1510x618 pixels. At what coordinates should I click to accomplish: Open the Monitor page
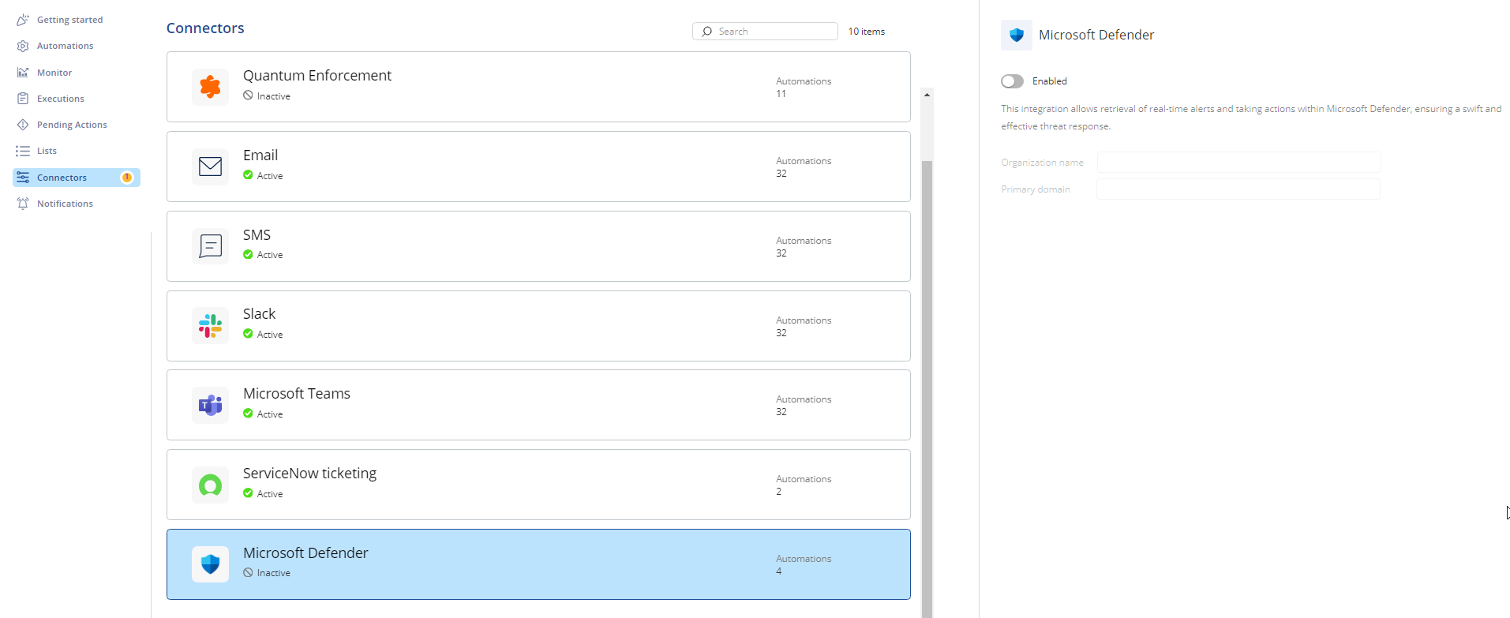pos(54,73)
